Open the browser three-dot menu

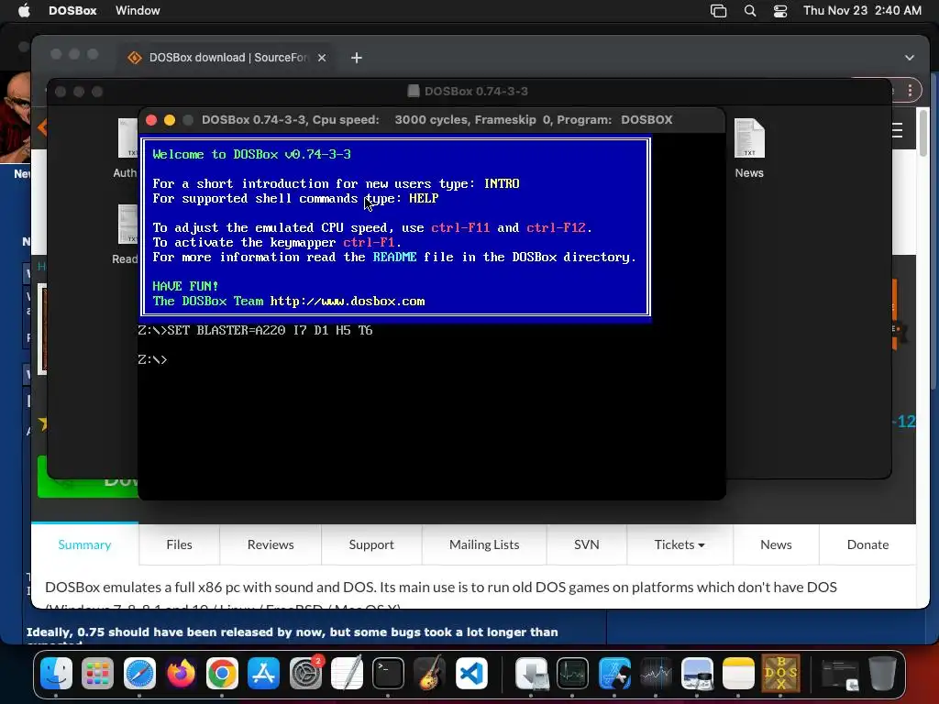910,91
